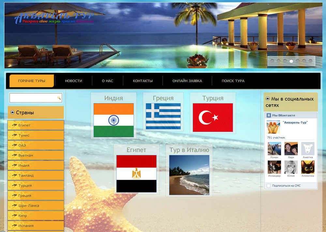Click the Turkey flag image
Viewport: 326px width, 232px height.
[x=213, y=117]
